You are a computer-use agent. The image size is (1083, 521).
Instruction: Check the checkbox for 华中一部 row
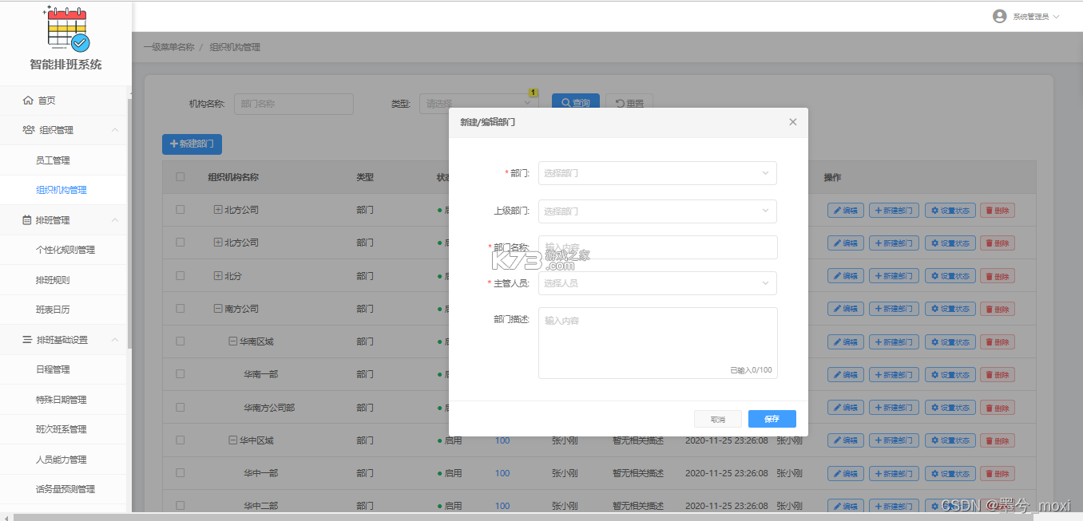pyautogui.click(x=180, y=472)
